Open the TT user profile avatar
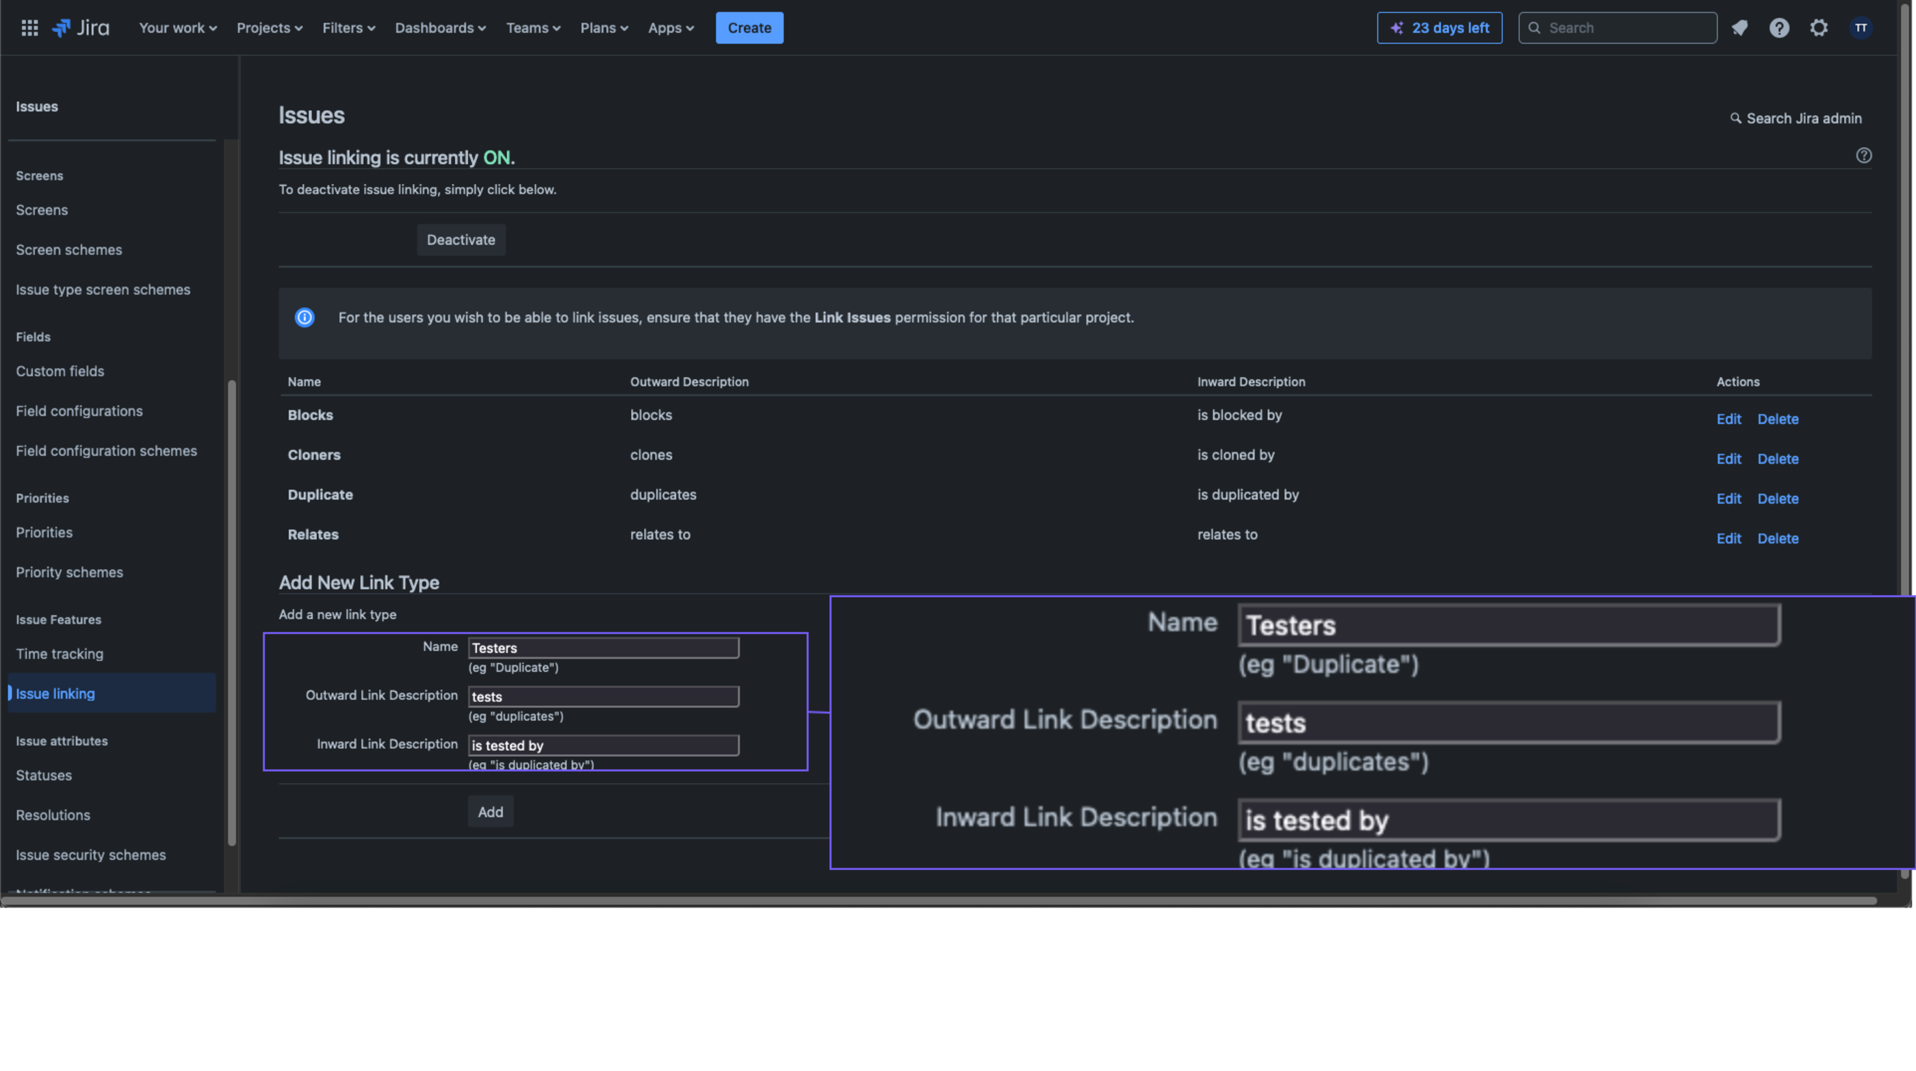 (1860, 27)
